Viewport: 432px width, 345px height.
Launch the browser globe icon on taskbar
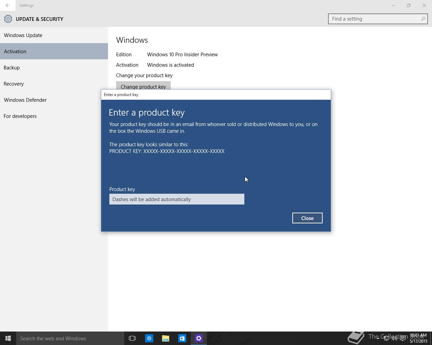coord(149,338)
